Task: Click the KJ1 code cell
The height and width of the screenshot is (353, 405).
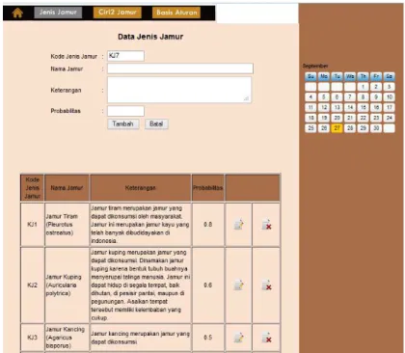Action: click(x=32, y=225)
